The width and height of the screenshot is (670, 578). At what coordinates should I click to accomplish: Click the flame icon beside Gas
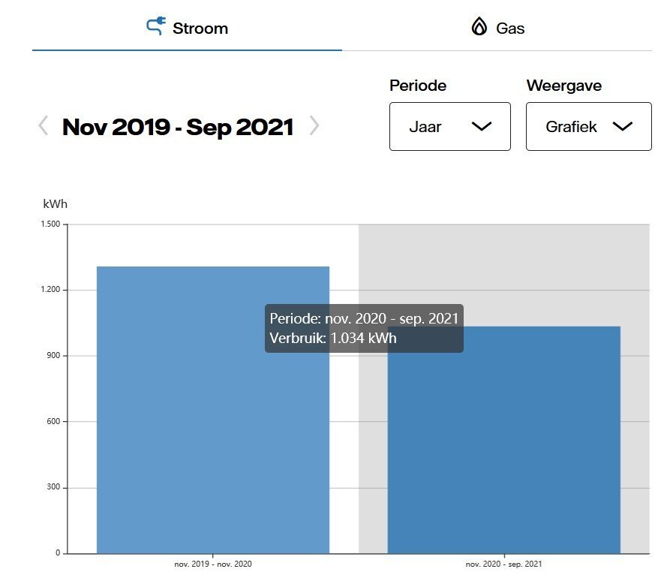479,28
